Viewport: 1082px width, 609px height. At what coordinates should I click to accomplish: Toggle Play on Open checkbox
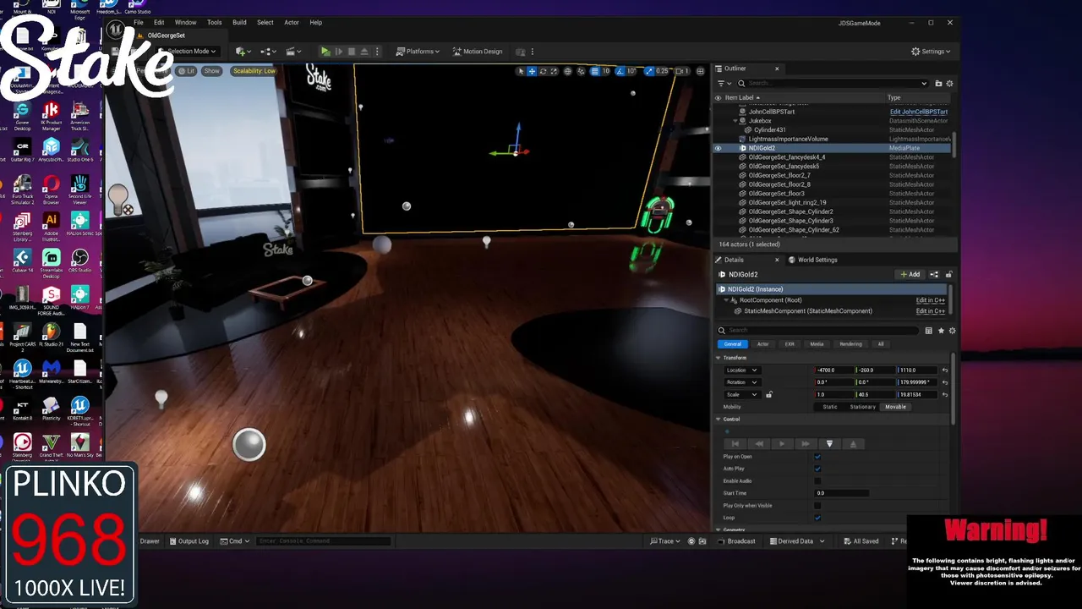pos(817,457)
